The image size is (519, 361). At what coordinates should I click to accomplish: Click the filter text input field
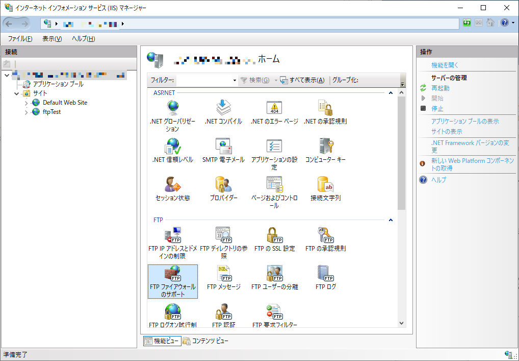coord(204,80)
